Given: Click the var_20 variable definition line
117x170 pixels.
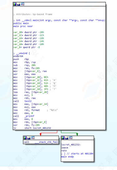Looking at the screenshot, I should coord(29,32).
